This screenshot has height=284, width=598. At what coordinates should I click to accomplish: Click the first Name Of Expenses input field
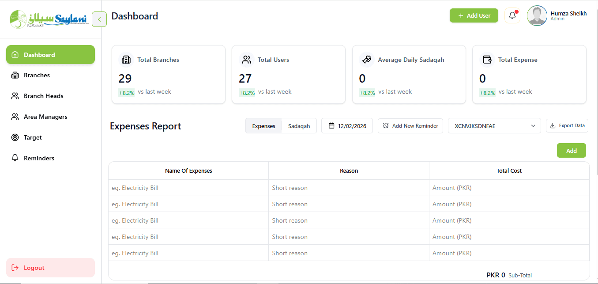(188, 187)
